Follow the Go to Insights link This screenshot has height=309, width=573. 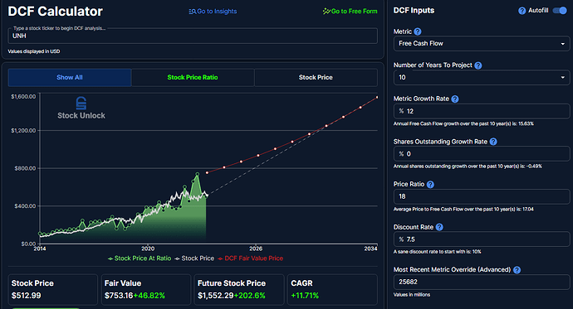pyautogui.click(x=213, y=12)
